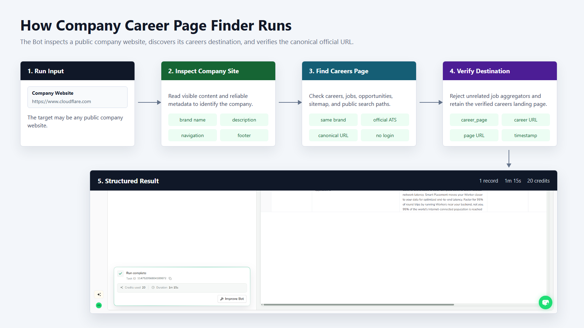Click the scroll-left arrow of the results scrollbar
The image size is (584, 328).
point(262,305)
